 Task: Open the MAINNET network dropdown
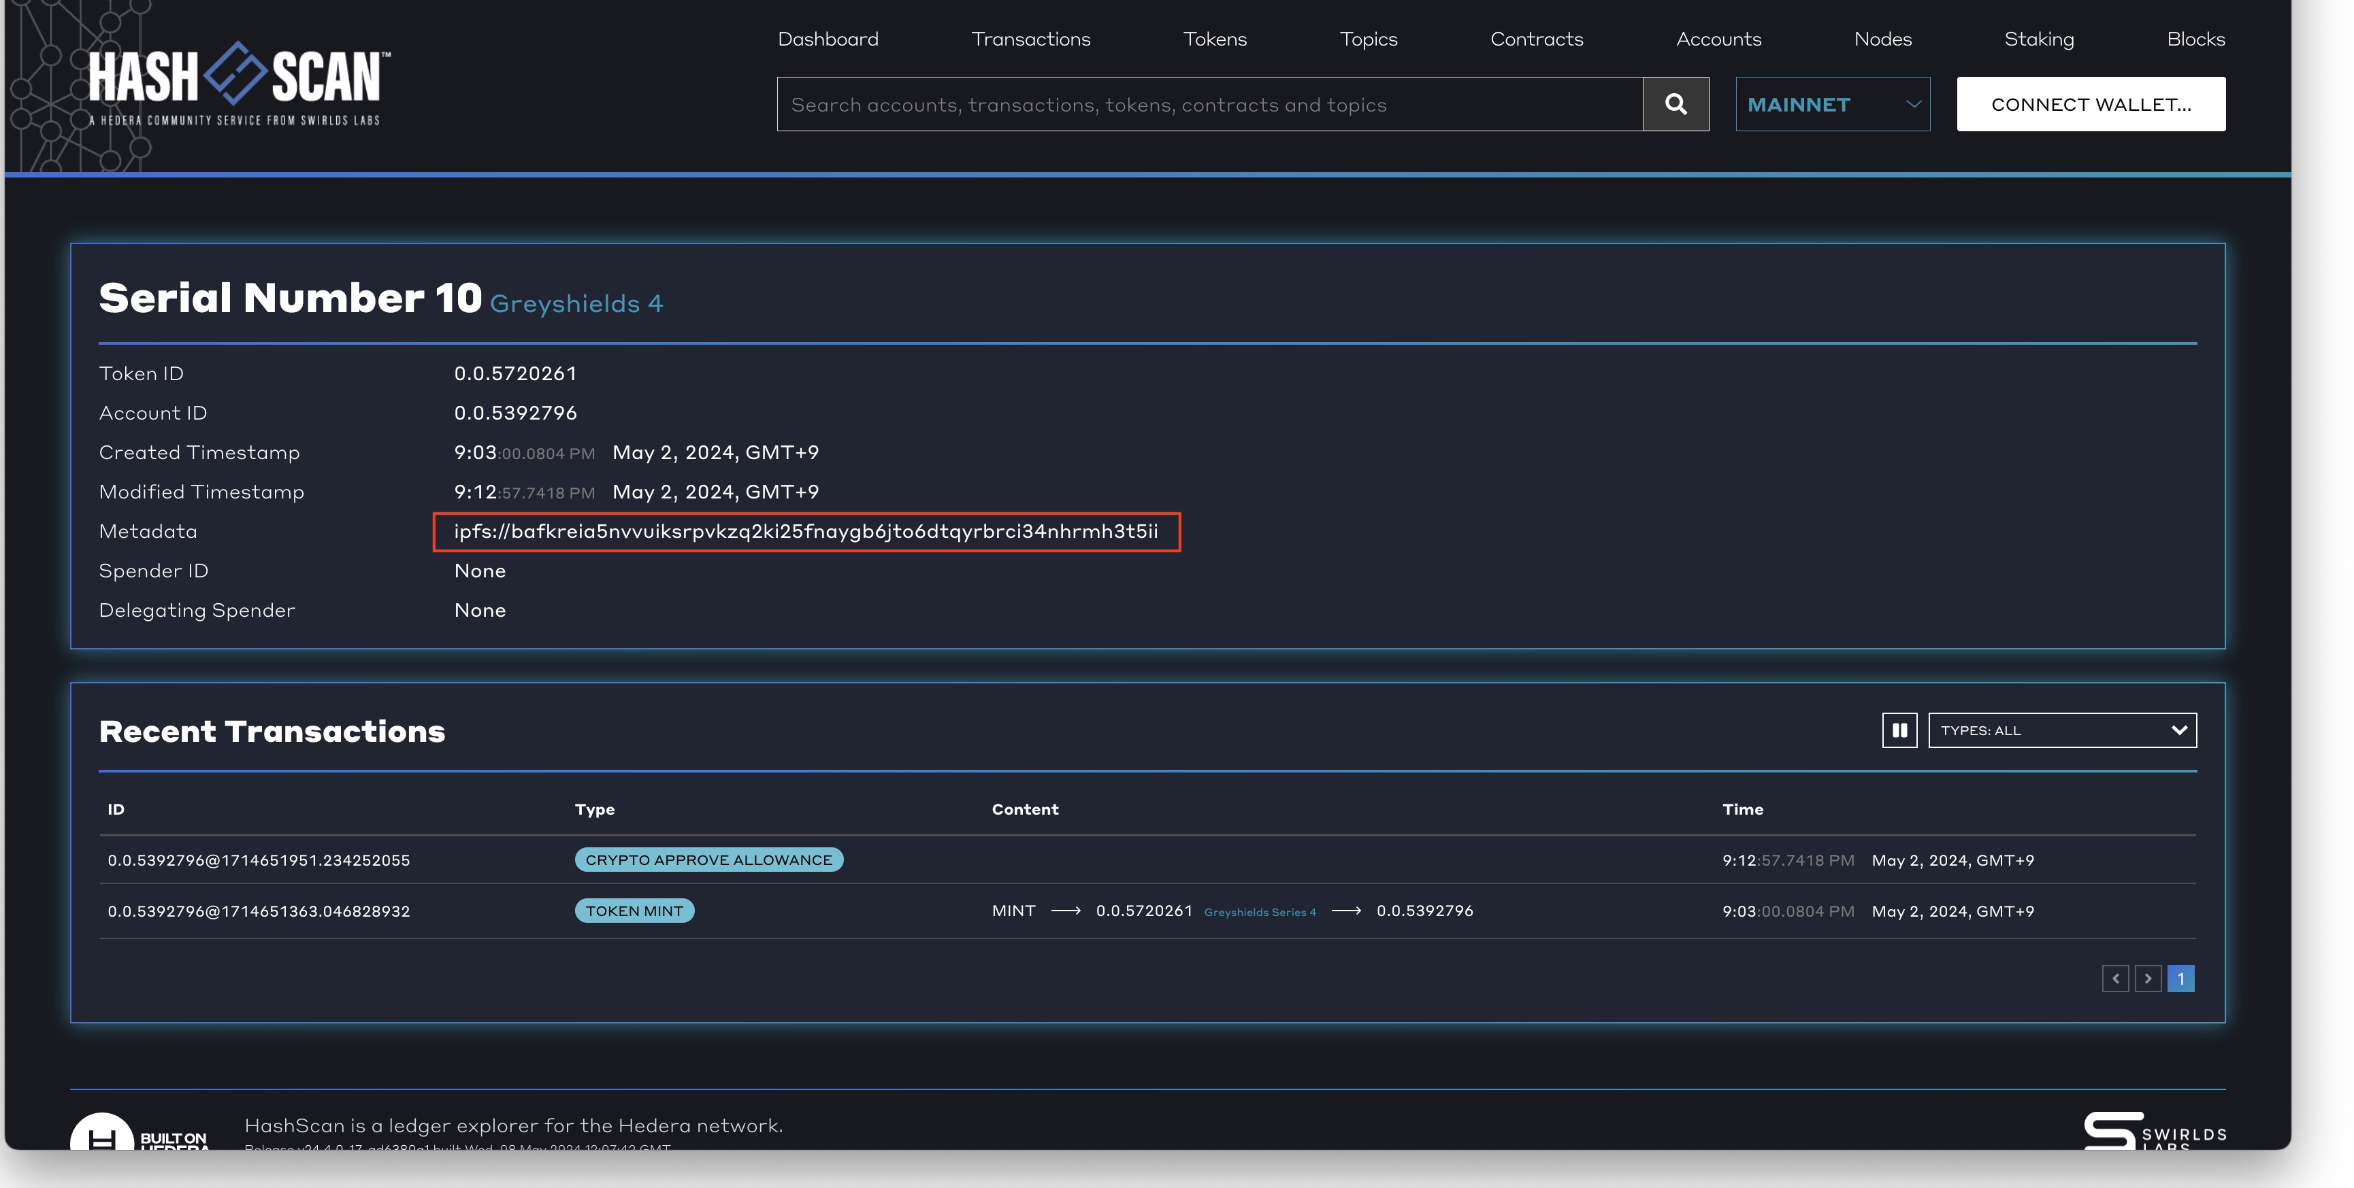pyautogui.click(x=1832, y=104)
